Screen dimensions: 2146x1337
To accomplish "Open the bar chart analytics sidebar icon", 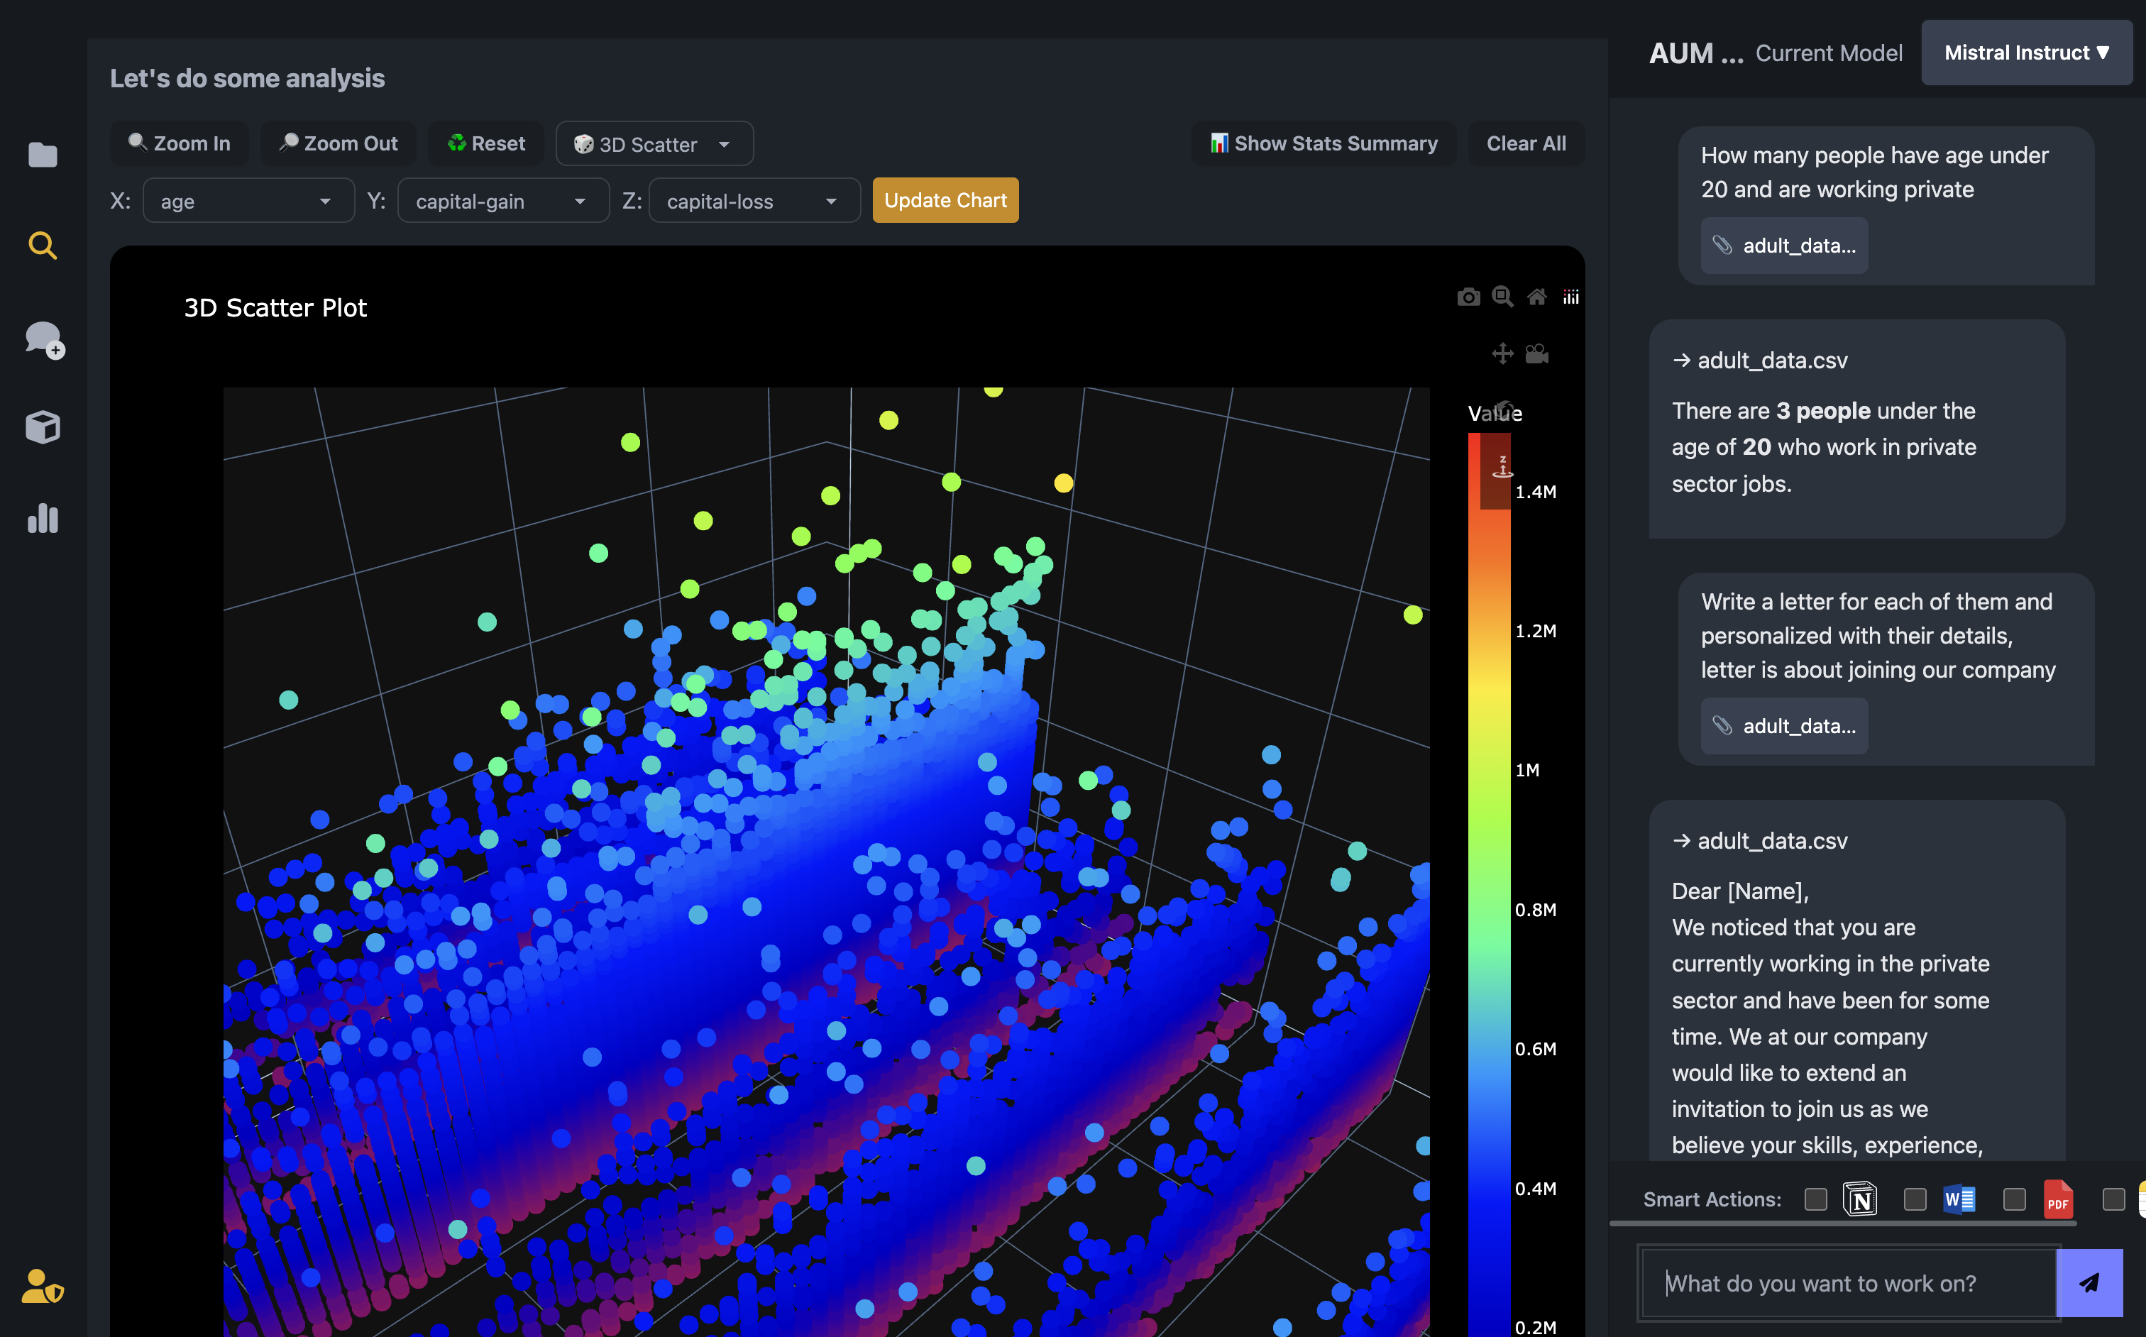I will coord(43,518).
